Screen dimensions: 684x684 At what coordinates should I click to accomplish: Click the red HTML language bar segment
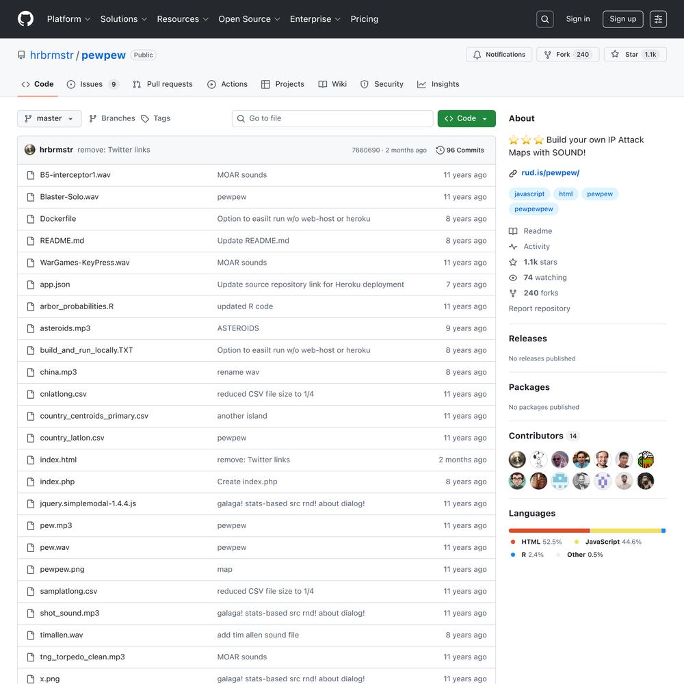click(x=549, y=530)
